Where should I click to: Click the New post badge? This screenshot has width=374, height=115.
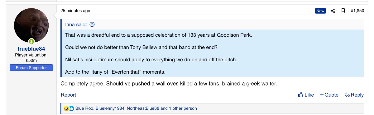[320, 11]
